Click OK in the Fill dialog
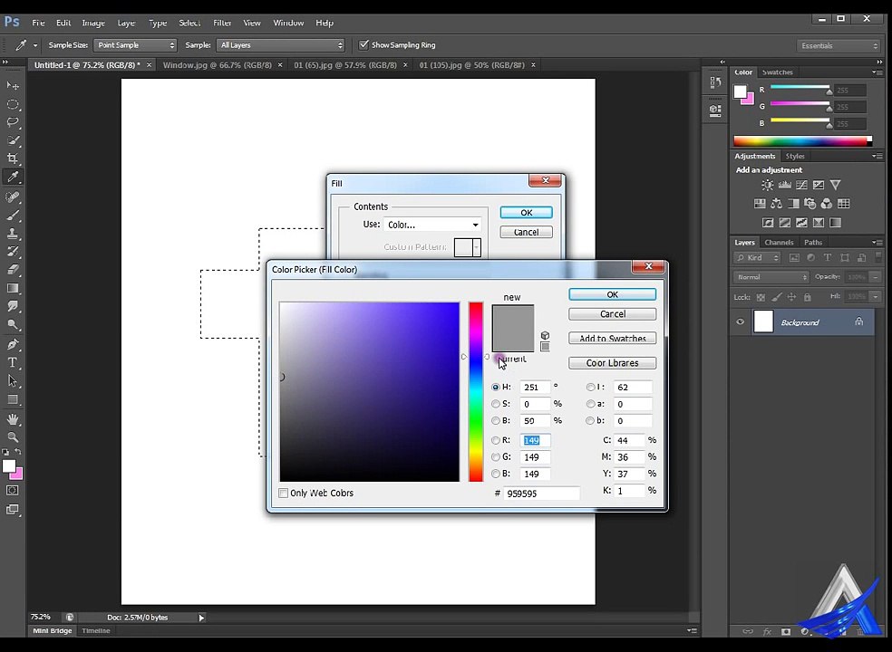892x652 pixels. click(x=526, y=213)
